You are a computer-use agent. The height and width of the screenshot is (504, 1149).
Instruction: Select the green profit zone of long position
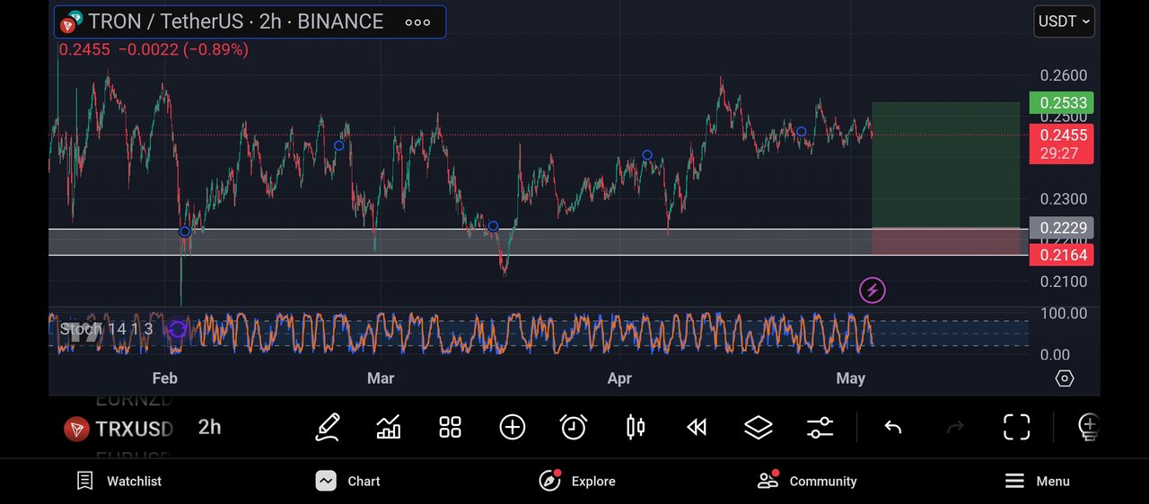pyautogui.click(x=946, y=165)
